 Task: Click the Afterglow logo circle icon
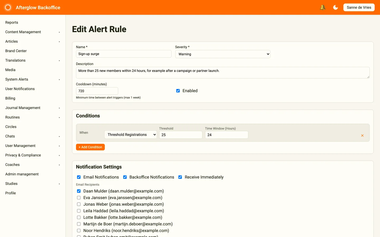[x=8, y=7]
